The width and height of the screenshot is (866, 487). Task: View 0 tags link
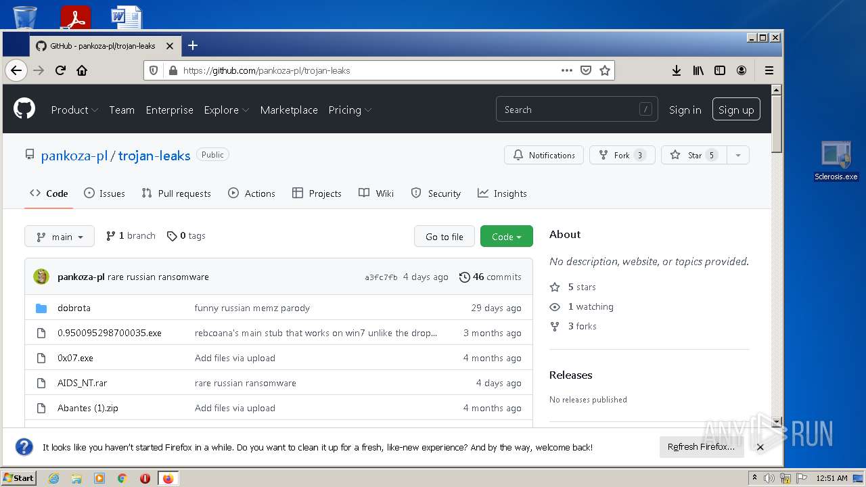tap(186, 235)
